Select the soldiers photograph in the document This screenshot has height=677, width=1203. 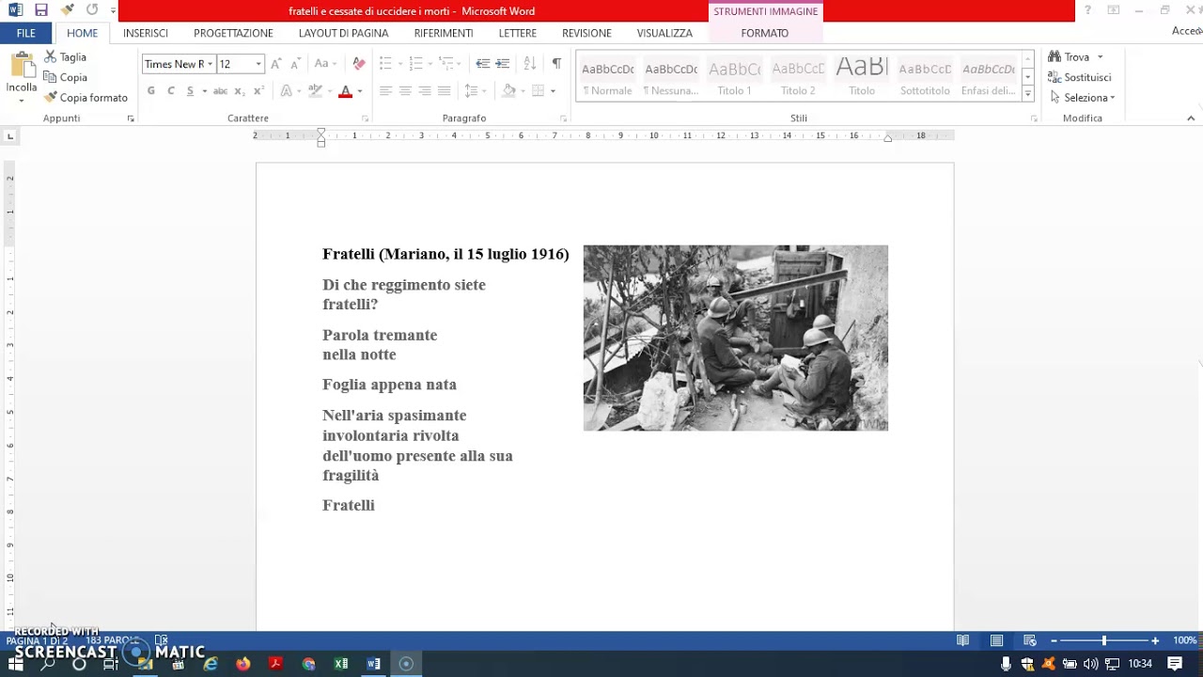(x=735, y=338)
